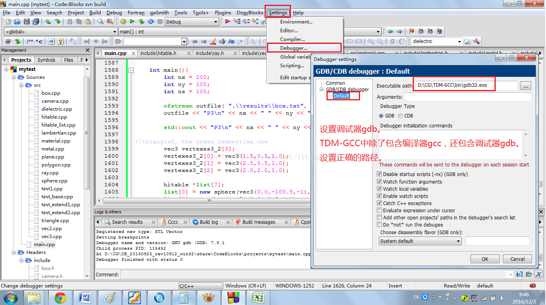Click the Windows Start button

tap(11, 297)
